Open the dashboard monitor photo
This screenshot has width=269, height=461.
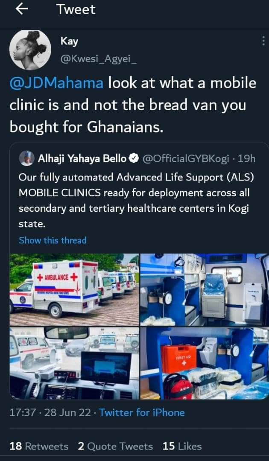click(x=74, y=363)
